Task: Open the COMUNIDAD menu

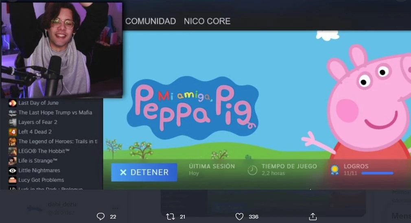Action: point(151,21)
